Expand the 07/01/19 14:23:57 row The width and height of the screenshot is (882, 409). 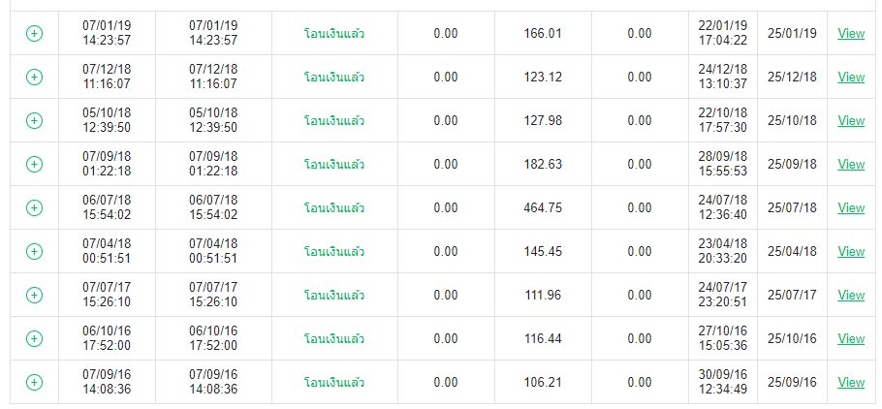click(34, 33)
